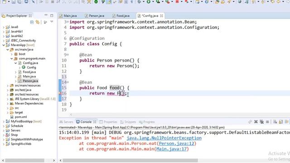Select MyFirstBootApp project
The width and height of the screenshot is (290, 163).
[26, 121]
